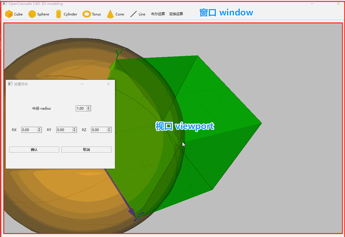Click the 半径-radius label text
Viewport: 345px width, 237px height.
41,108
